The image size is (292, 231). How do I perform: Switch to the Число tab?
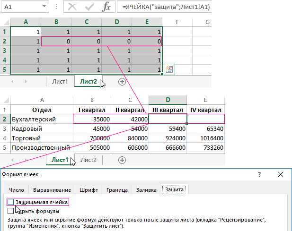[x=17, y=190]
